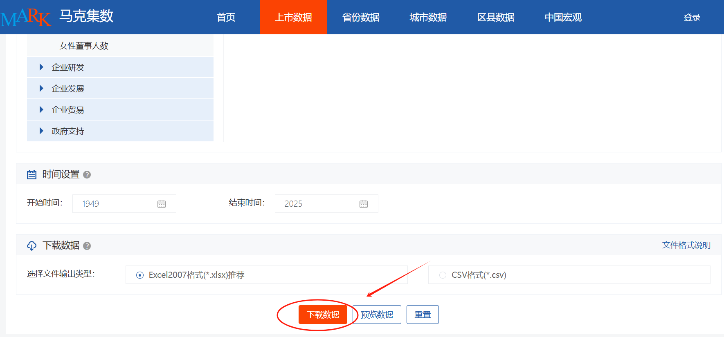Click the 预览数据 button

(377, 315)
